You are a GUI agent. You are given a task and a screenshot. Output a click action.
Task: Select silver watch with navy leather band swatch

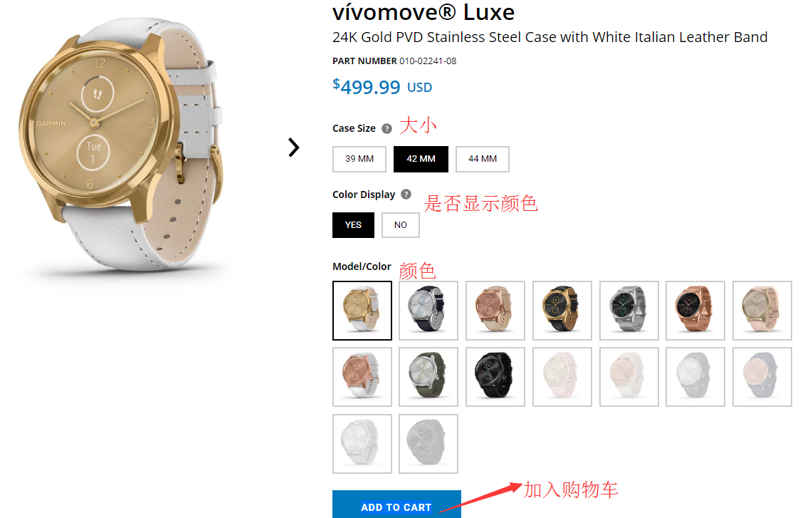pos(428,311)
